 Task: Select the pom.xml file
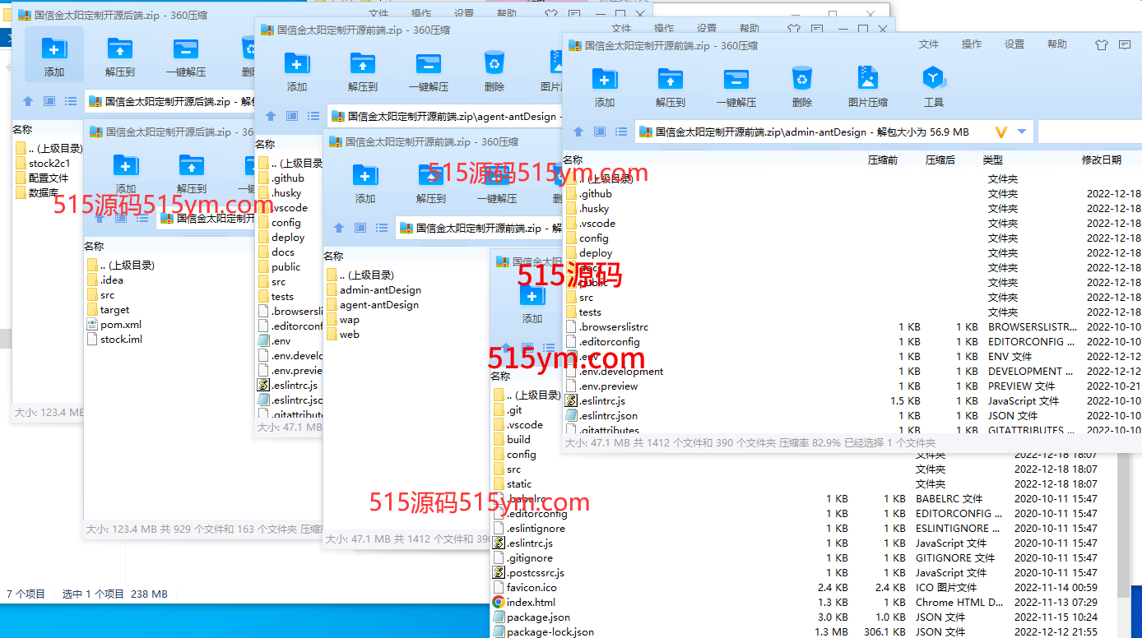[x=120, y=325]
